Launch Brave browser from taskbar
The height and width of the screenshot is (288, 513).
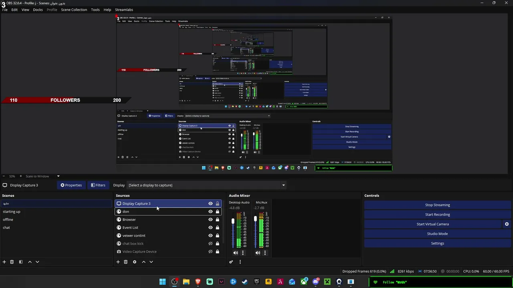click(x=198, y=282)
